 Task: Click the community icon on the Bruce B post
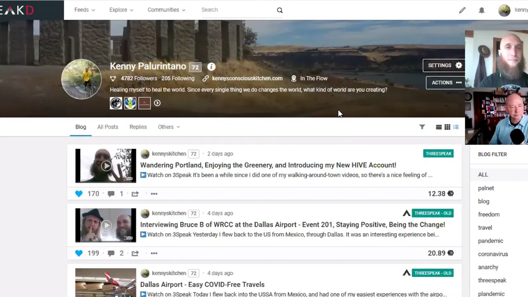(x=406, y=213)
